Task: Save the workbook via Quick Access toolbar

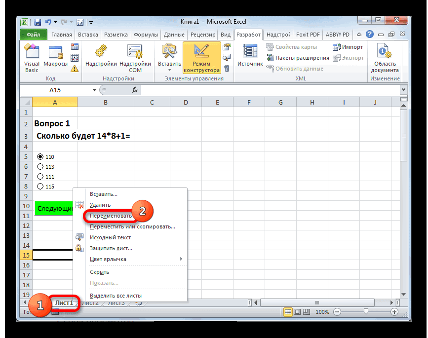Action: [x=37, y=22]
